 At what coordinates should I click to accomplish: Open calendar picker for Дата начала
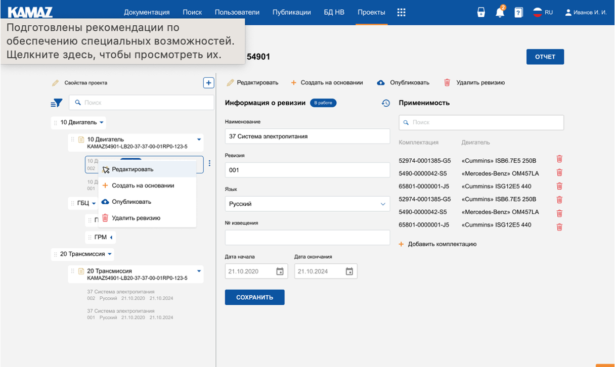(x=280, y=271)
